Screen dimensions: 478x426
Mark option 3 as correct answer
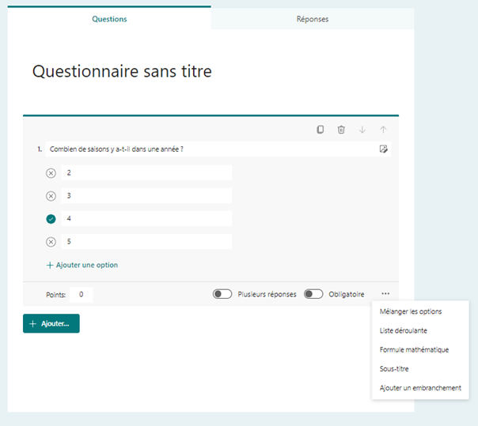tap(51, 196)
